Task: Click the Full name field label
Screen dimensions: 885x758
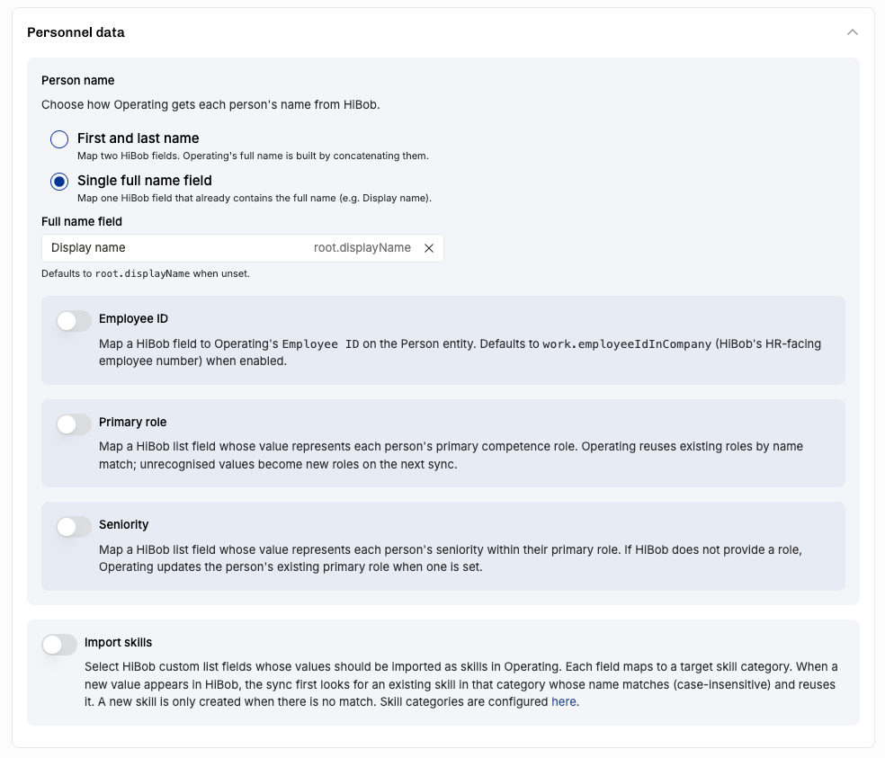Action: (82, 221)
